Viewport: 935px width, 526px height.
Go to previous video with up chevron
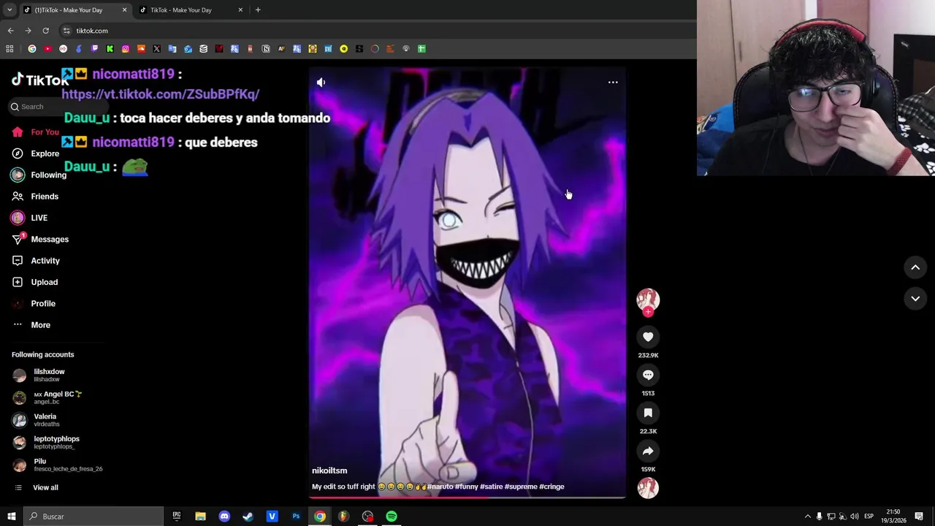(915, 267)
